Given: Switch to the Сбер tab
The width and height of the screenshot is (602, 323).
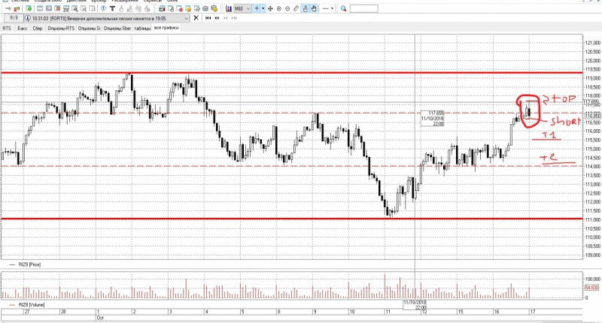Looking at the screenshot, I should 37,29.
